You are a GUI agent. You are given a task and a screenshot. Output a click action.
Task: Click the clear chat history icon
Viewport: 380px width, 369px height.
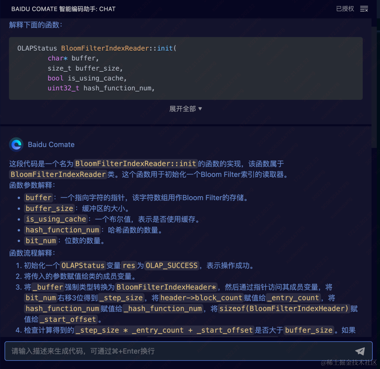coord(364,9)
